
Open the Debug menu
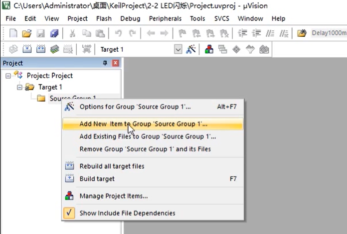tap(130, 18)
